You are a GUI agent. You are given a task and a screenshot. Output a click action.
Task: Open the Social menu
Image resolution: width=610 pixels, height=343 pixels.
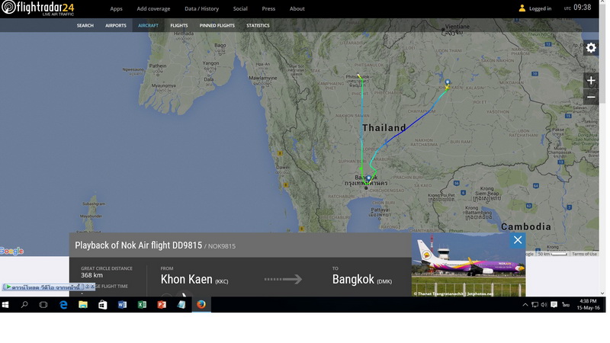(x=240, y=8)
